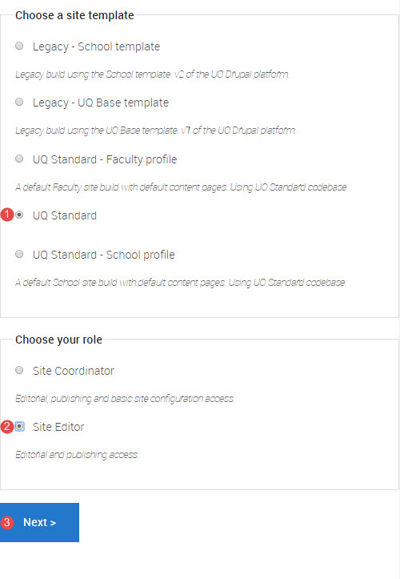This screenshot has height=579, width=400.
Task: Click the red step 2 marker
Action: coord(7,427)
